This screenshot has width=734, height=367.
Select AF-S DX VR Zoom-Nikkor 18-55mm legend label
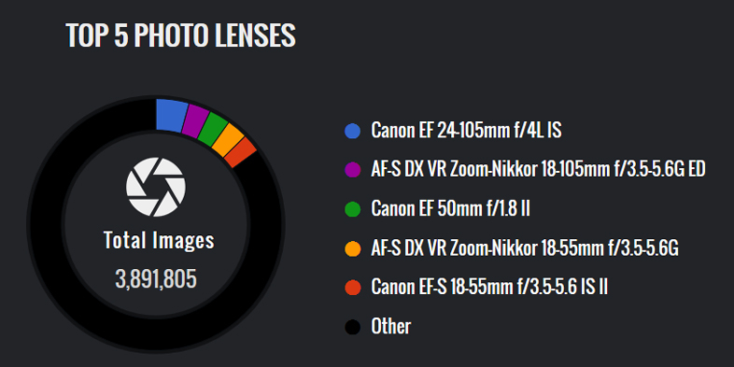click(x=525, y=247)
